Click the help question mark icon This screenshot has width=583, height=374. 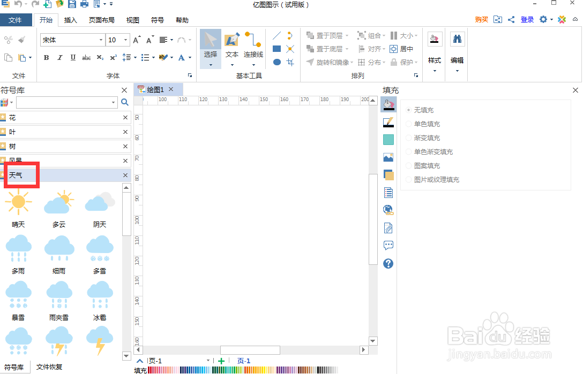(x=388, y=263)
